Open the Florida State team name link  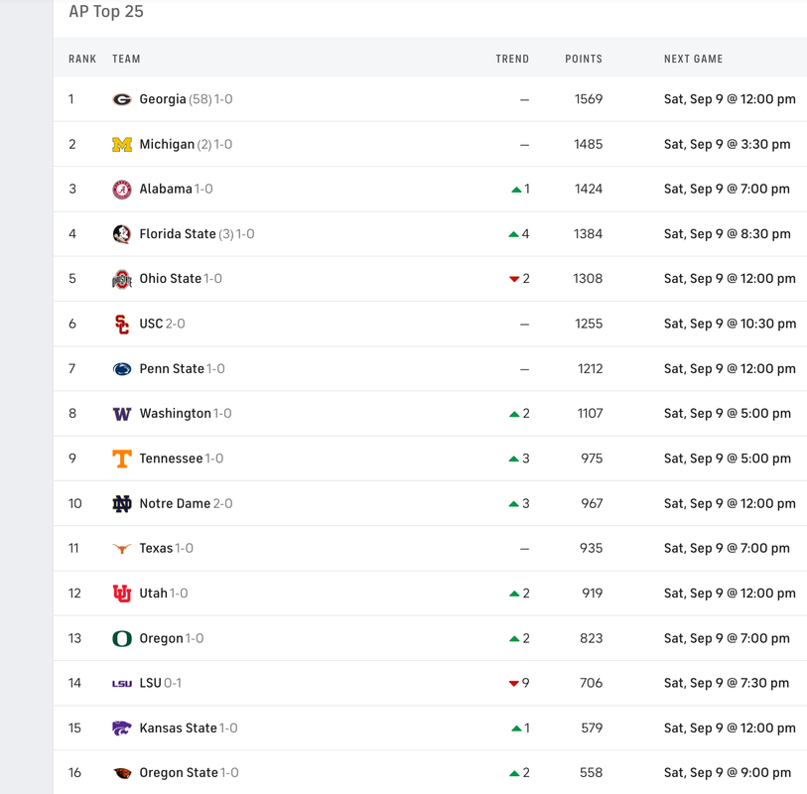178,234
